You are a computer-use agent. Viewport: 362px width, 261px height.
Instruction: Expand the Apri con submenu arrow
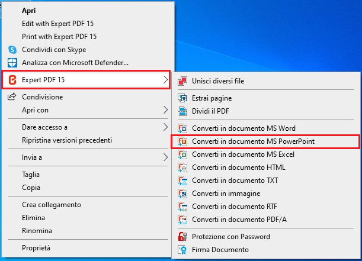click(x=165, y=110)
